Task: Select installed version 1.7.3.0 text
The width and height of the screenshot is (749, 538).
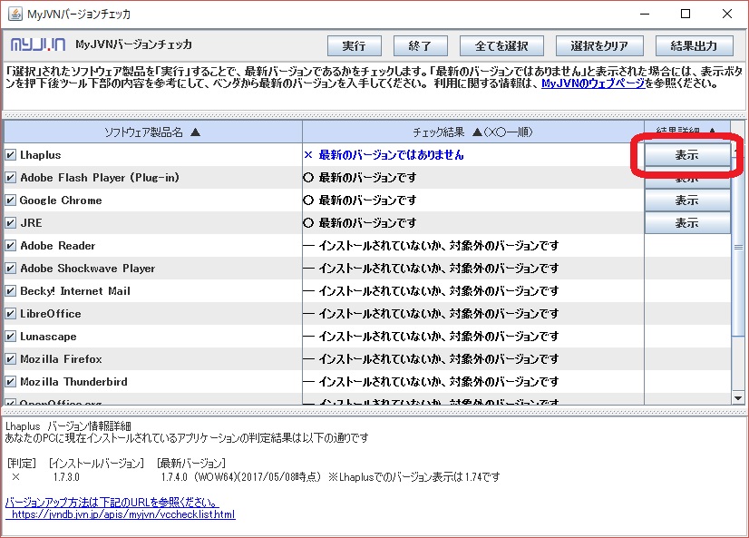Action: [66, 477]
